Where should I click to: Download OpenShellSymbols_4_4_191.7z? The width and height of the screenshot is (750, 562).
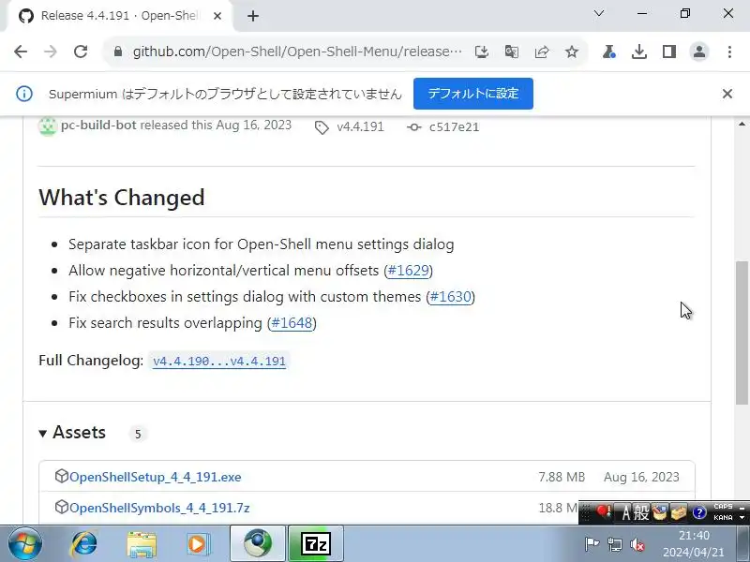coord(159,508)
